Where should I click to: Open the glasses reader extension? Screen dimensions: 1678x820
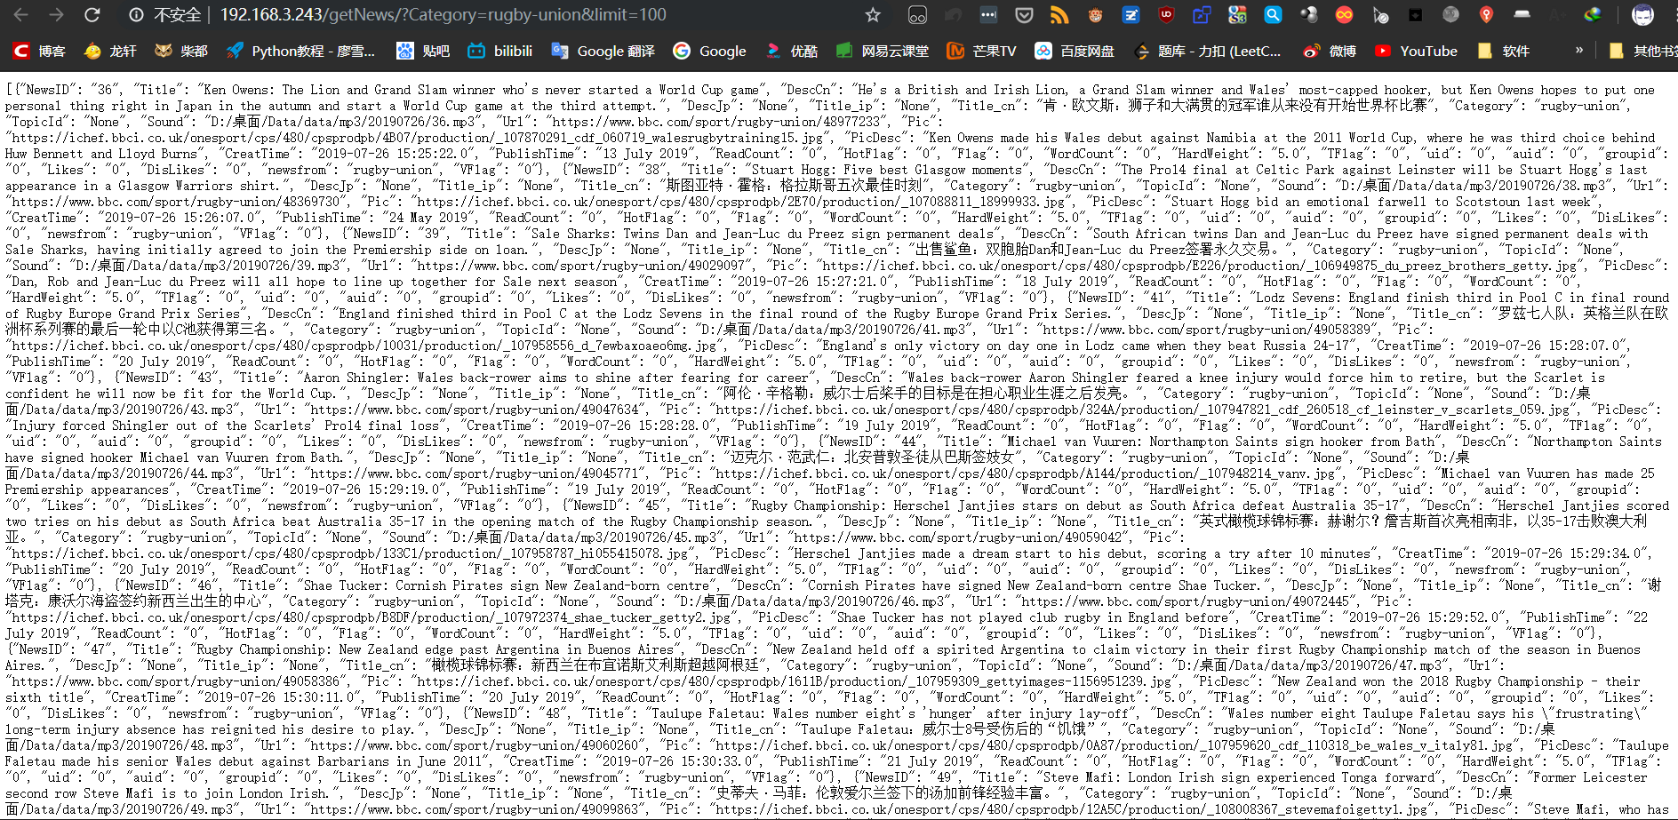point(917,15)
